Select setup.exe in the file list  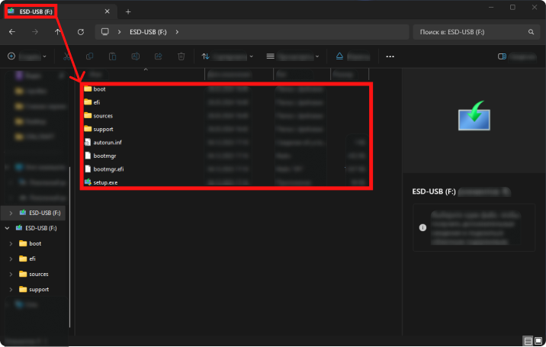(104, 183)
